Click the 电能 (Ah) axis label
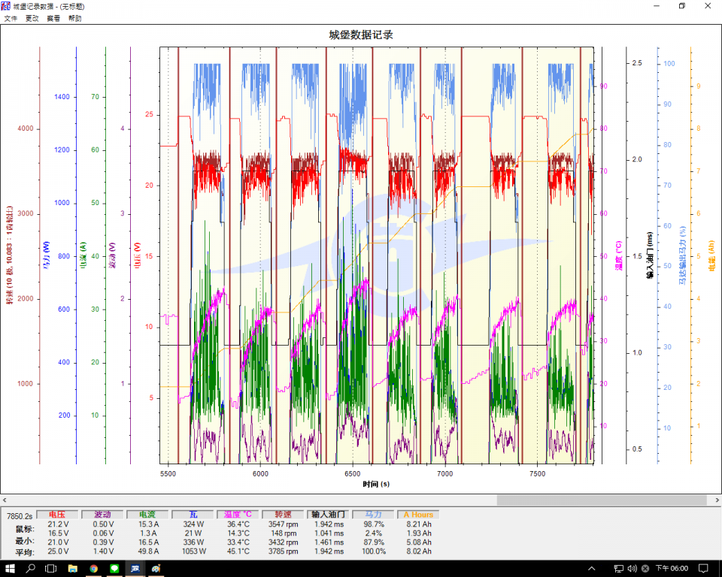722x577 pixels. pyautogui.click(x=711, y=256)
